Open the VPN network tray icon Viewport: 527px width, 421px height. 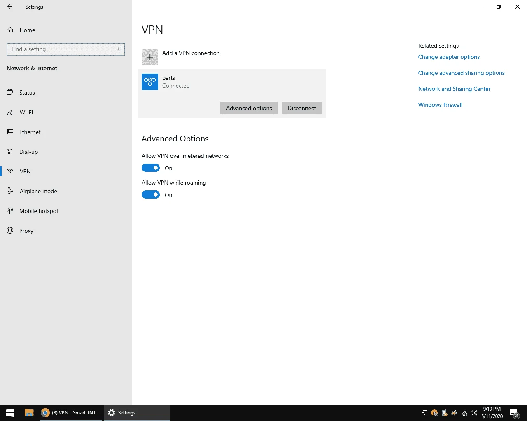coord(424,413)
